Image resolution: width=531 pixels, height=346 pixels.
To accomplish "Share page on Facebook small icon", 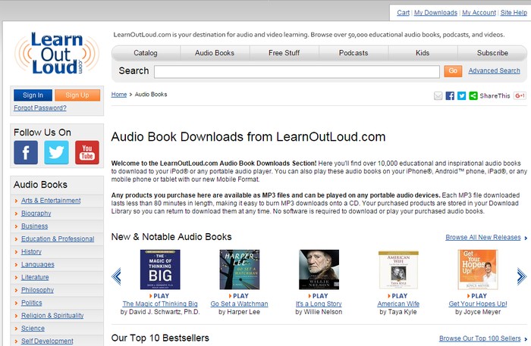I will tap(450, 96).
